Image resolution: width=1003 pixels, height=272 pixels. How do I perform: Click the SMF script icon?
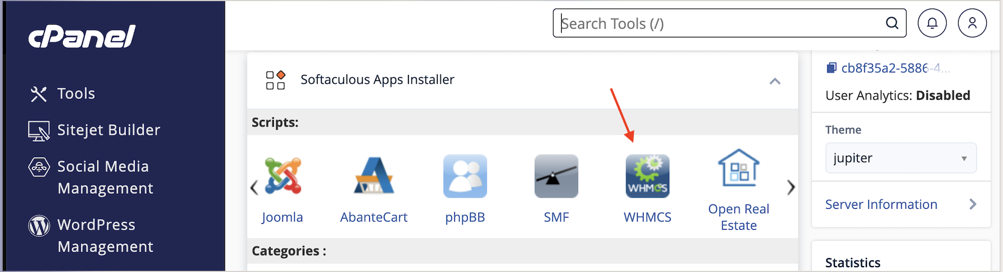coord(556,176)
